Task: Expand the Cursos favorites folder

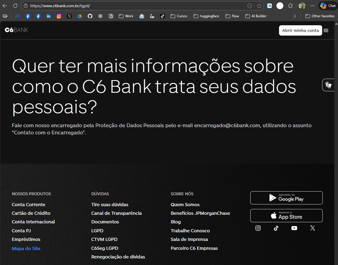Action: point(179,16)
